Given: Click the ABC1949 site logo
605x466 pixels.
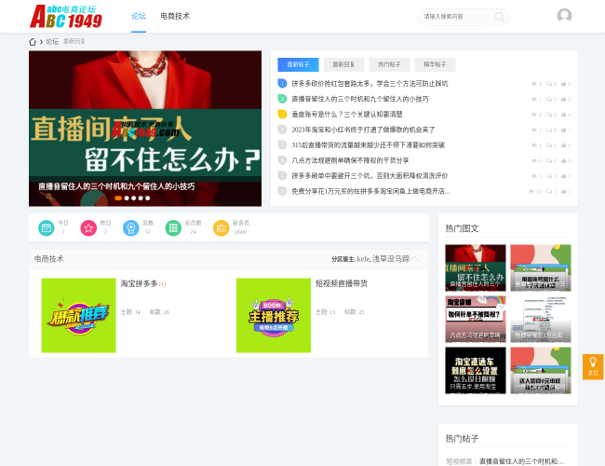Looking at the screenshot, I should [66, 16].
